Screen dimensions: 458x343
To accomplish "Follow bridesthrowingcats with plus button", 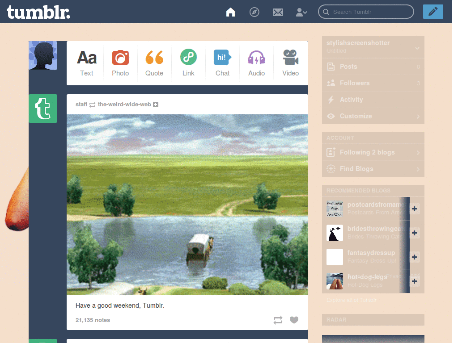I will (x=415, y=233).
